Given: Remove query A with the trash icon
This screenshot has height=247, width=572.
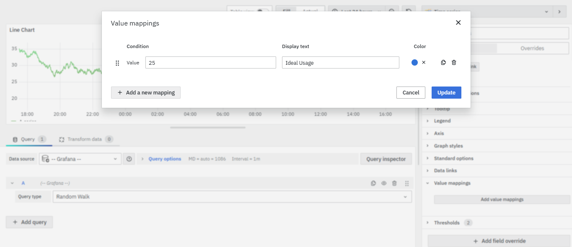Looking at the screenshot, I should click(x=394, y=183).
